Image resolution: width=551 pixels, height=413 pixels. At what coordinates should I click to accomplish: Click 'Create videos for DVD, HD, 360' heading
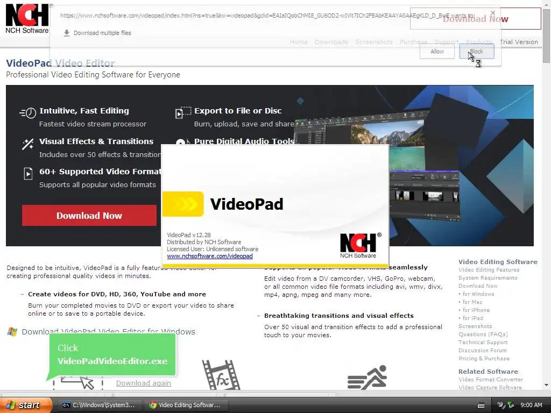click(x=117, y=294)
